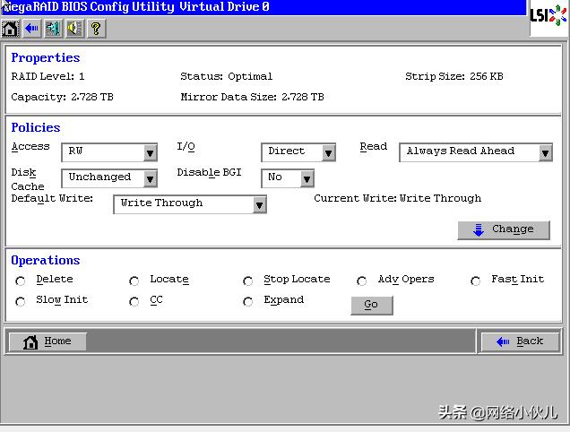Click the exit door toolbar icon
570x432 pixels.
point(53,29)
